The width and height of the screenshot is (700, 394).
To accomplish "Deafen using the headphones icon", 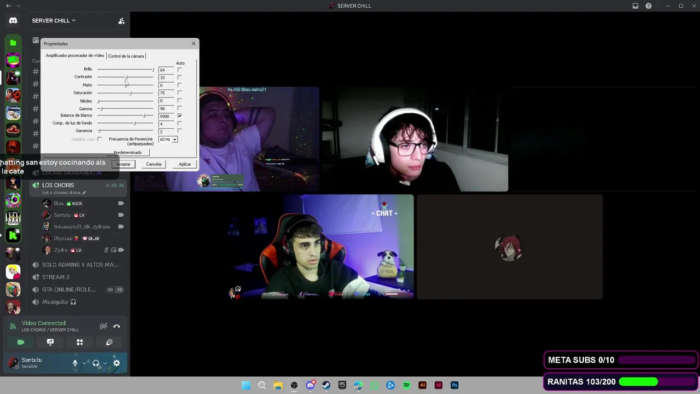I will coord(96,363).
